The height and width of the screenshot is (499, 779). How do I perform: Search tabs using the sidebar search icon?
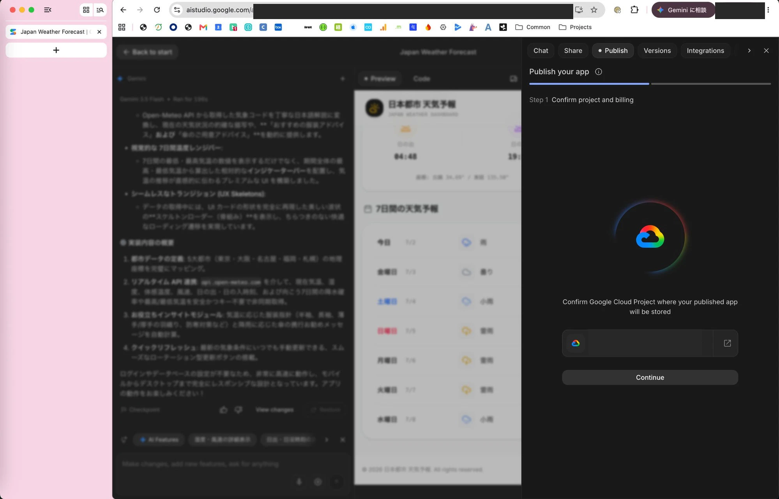click(x=100, y=10)
